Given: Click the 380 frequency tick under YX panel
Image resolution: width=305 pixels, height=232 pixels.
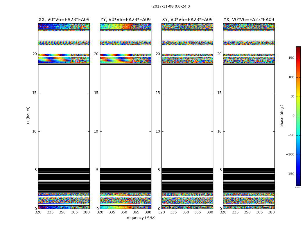Looking at the screenshot, I should 271,212.
